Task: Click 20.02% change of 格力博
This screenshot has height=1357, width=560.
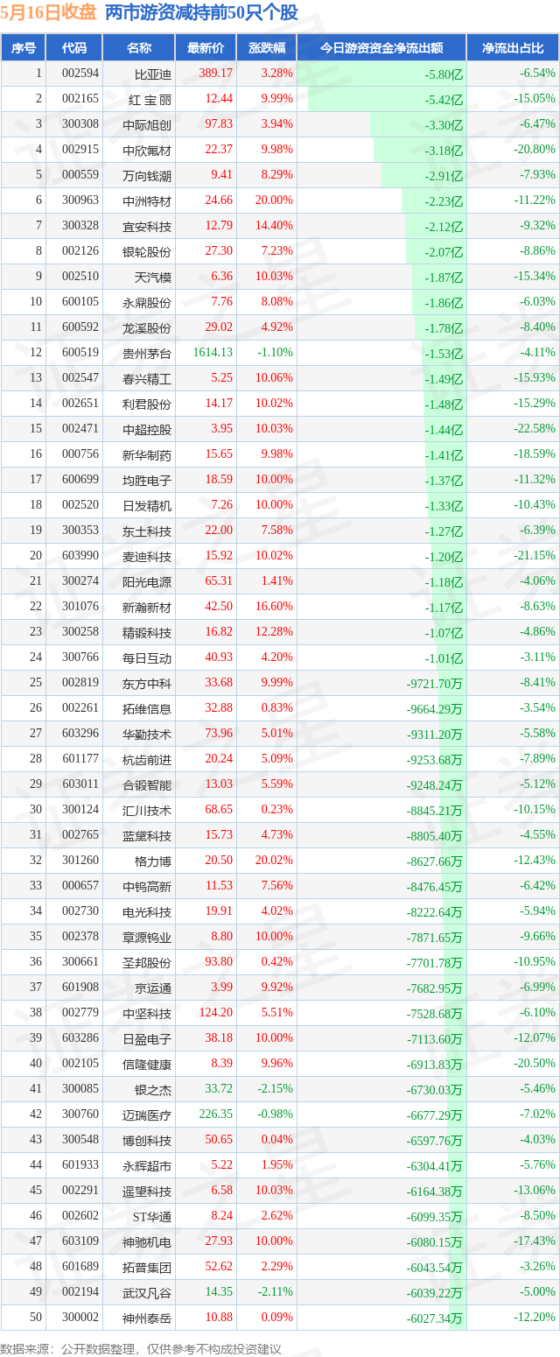Action: click(272, 861)
